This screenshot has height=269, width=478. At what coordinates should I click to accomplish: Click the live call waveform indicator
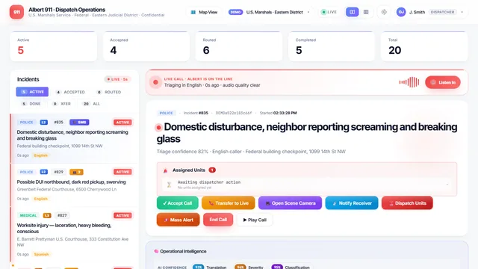click(x=409, y=82)
